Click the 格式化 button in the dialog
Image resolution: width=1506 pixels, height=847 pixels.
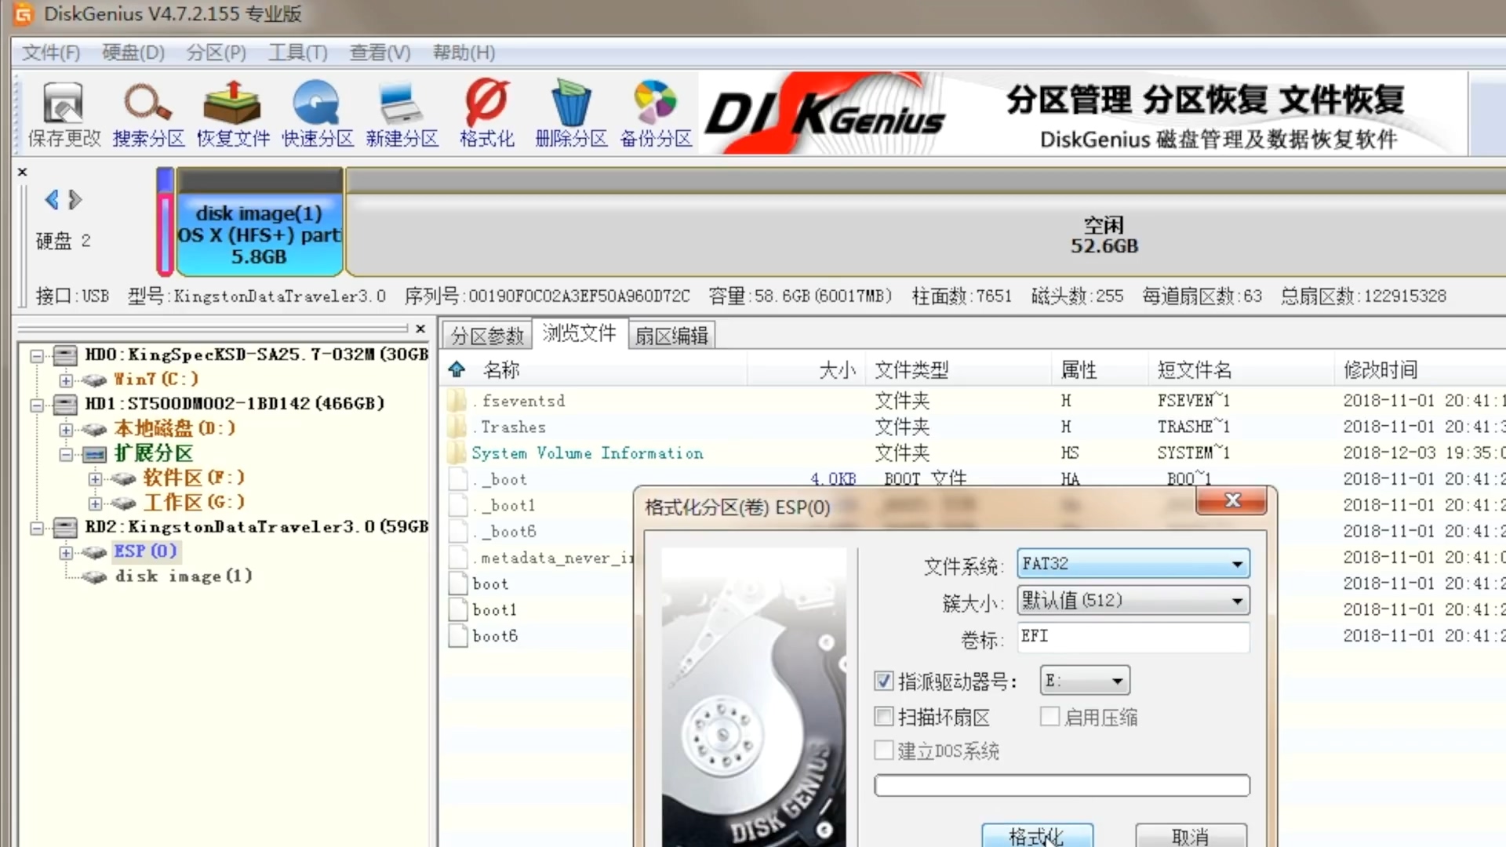1037,837
